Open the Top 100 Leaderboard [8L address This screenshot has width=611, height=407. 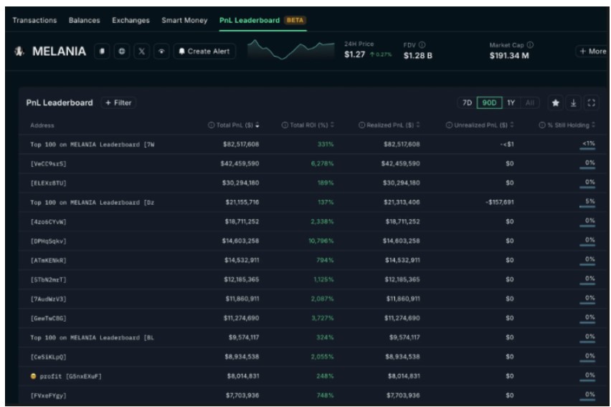(x=92, y=337)
